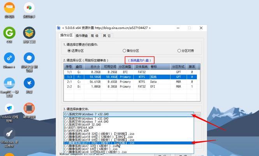This screenshot has width=259, height=156.
Task: Switch to the 操作硬盘 tab
Action: 81,35
